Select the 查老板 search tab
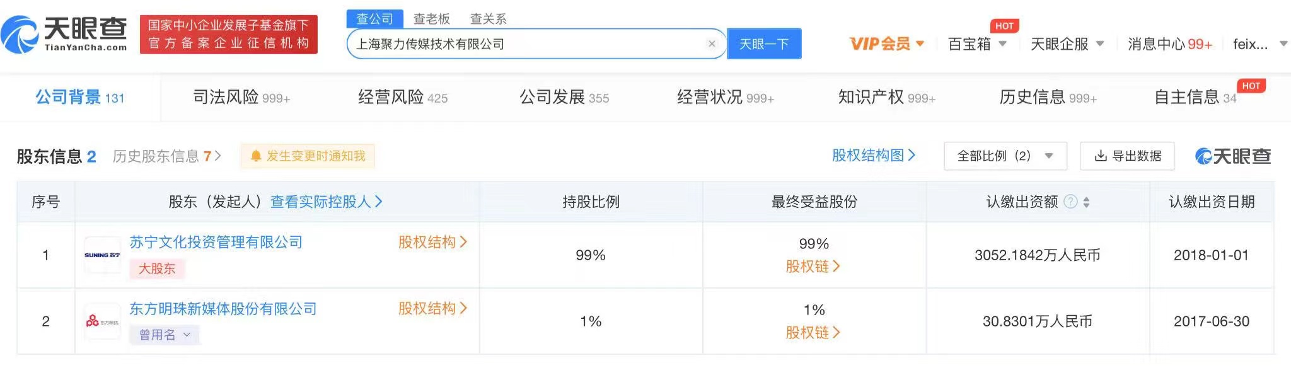Screen dimensions: 1291x380 coord(431,19)
